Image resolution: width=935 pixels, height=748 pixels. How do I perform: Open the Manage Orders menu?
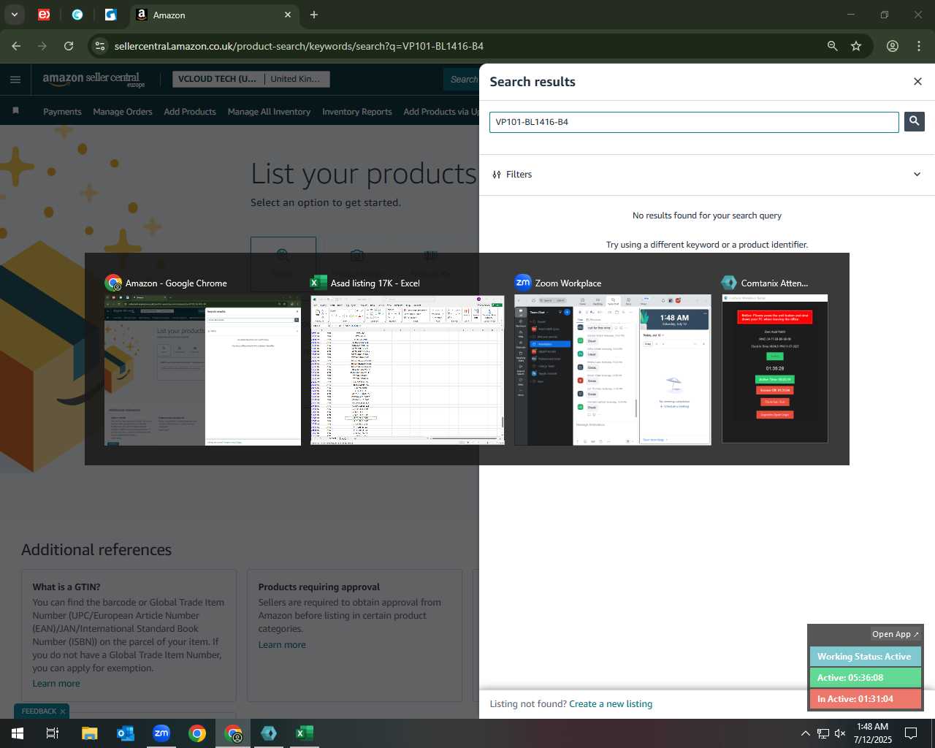point(123,112)
